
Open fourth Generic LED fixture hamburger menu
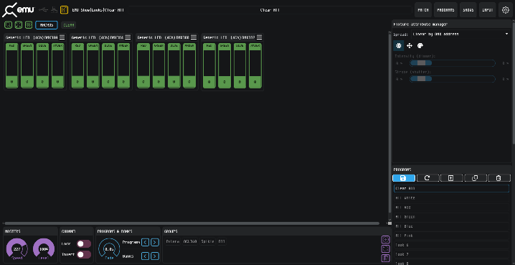pyautogui.click(x=260, y=37)
